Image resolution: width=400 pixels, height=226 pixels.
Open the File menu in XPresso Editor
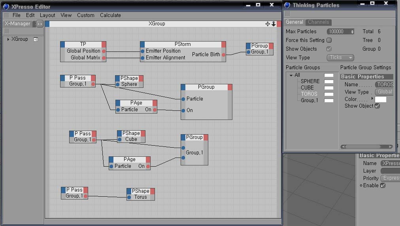[16, 15]
